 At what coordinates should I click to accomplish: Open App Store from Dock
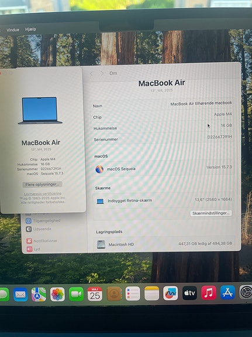click(x=227, y=292)
